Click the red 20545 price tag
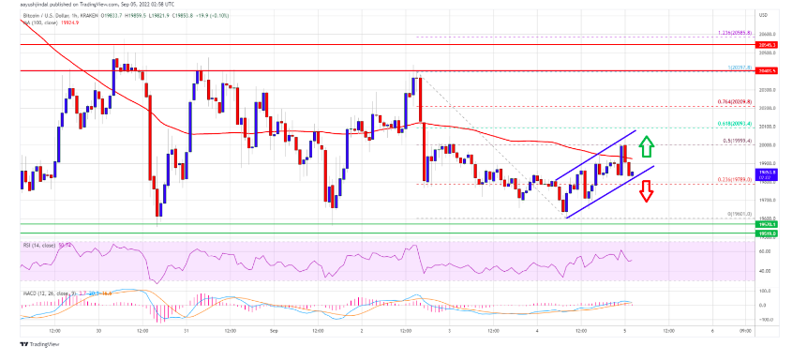 (x=767, y=45)
